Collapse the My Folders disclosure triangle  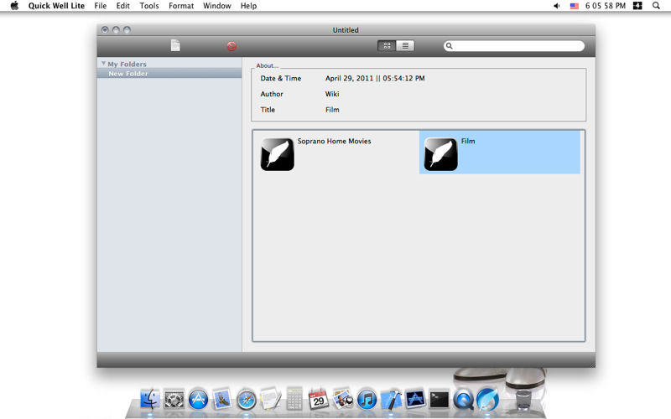coord(103,64)
